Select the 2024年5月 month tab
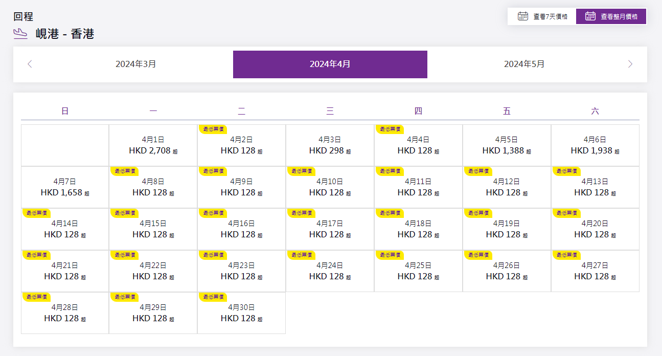The width and height of the screenshot is (662, 356). 524,64
